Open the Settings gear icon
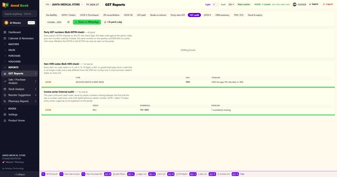 [x=5, y=114]
